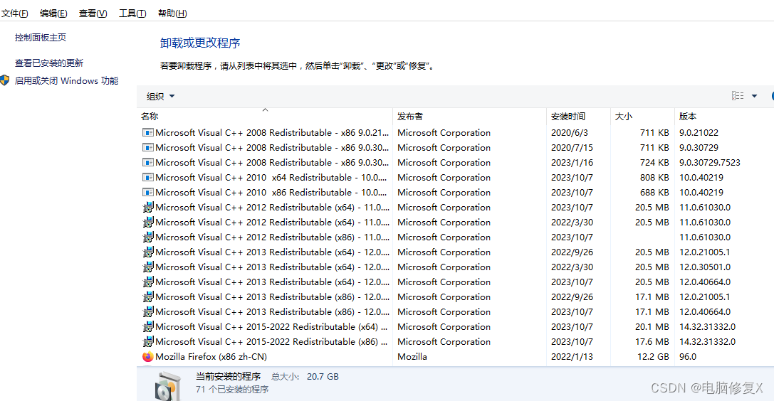Viewport: 774px width, 401px height.
Task: Click the total size 20.7 GB text
Action: click(323, 377)
